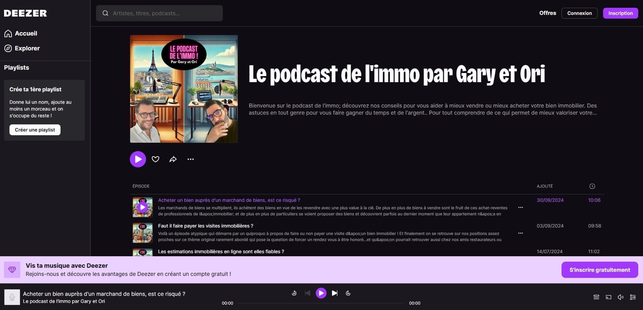
Task: Skip to the previous track
Action: click(308, 293)
